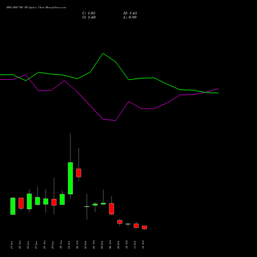Select the red candle for 09 Feb

120,222
